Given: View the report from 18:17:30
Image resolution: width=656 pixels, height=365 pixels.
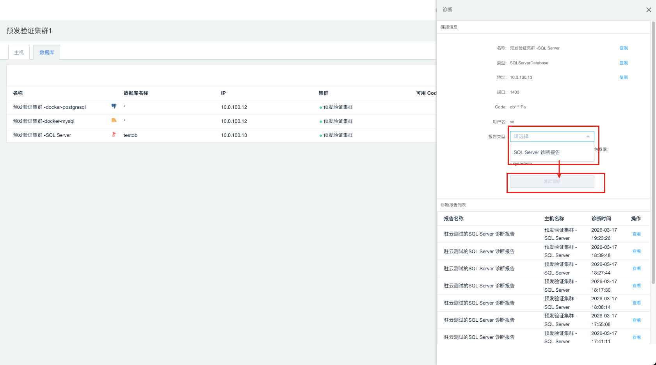Looking at the screenshot, I should coord(636,286).
